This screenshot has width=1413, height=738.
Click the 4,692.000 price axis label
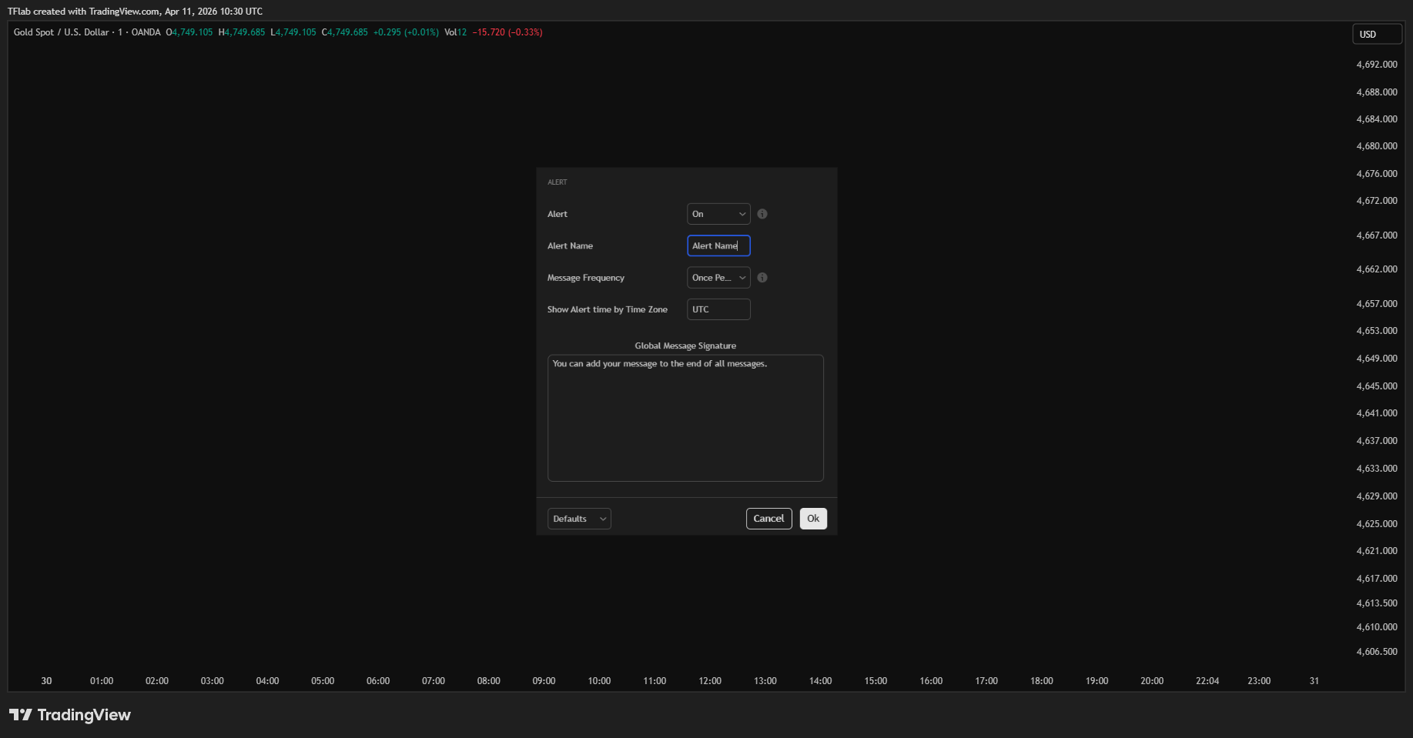click(1377, 65)
